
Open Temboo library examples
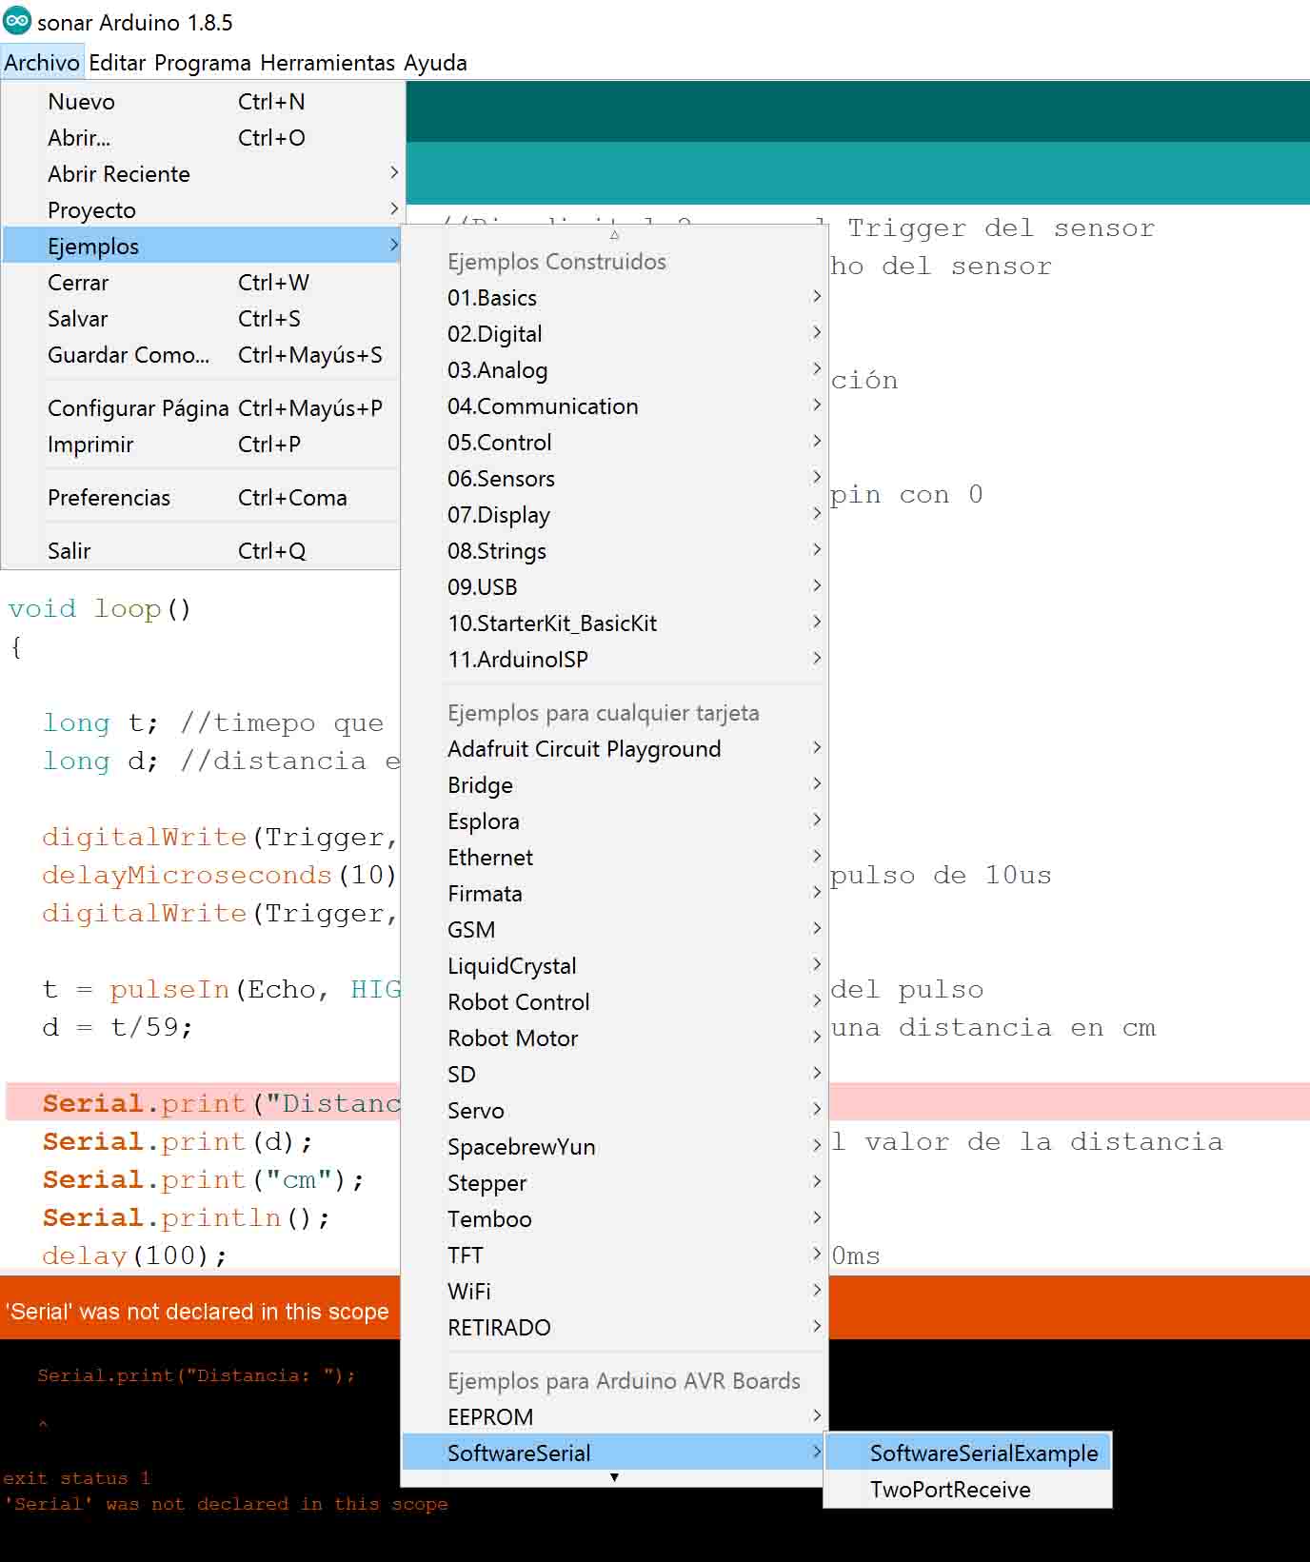614,1219
